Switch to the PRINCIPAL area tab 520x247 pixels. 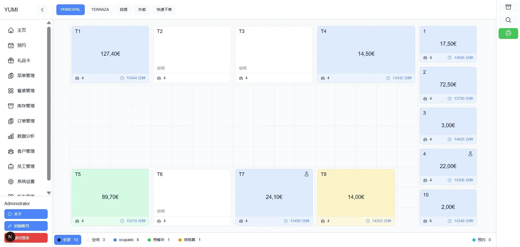coord(70,10)
